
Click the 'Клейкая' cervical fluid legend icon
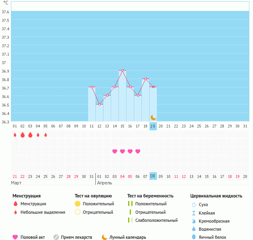(x=194, y=213)
